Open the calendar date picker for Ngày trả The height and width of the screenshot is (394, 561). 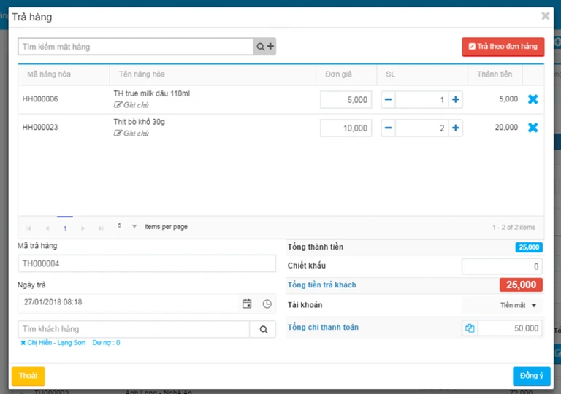[247, 304]
